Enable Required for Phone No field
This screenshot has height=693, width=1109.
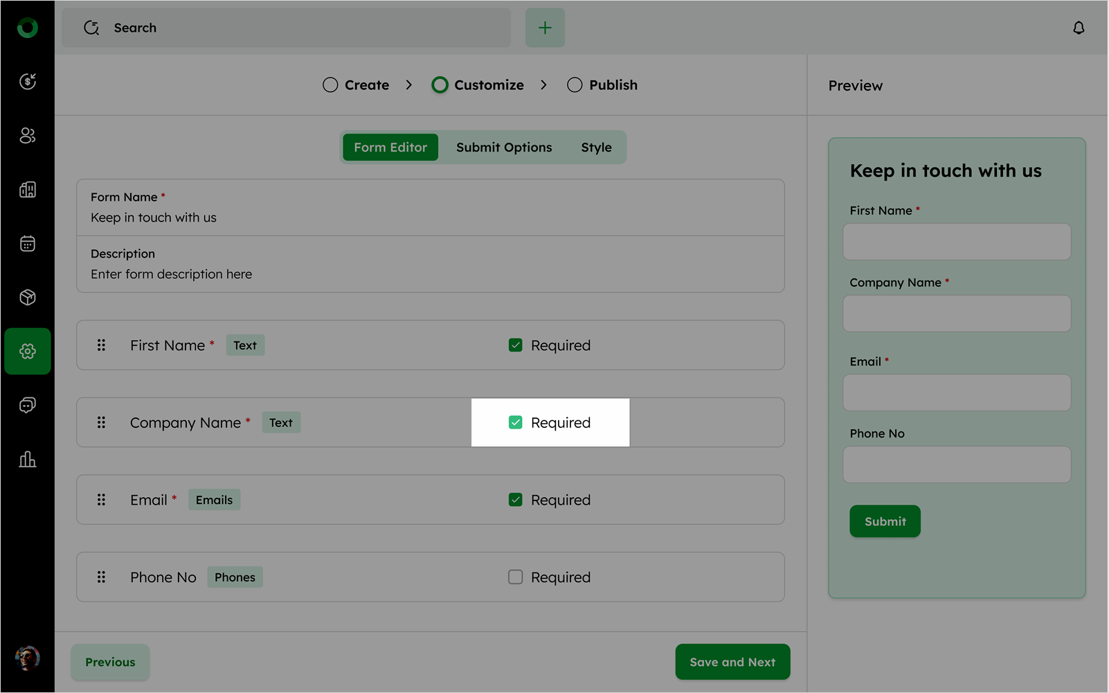(516, 577)
